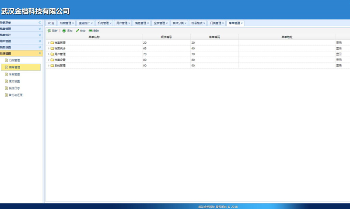Switch to the 机构管理 tab
The image size is (350, 209).
(x=103, y=23)
